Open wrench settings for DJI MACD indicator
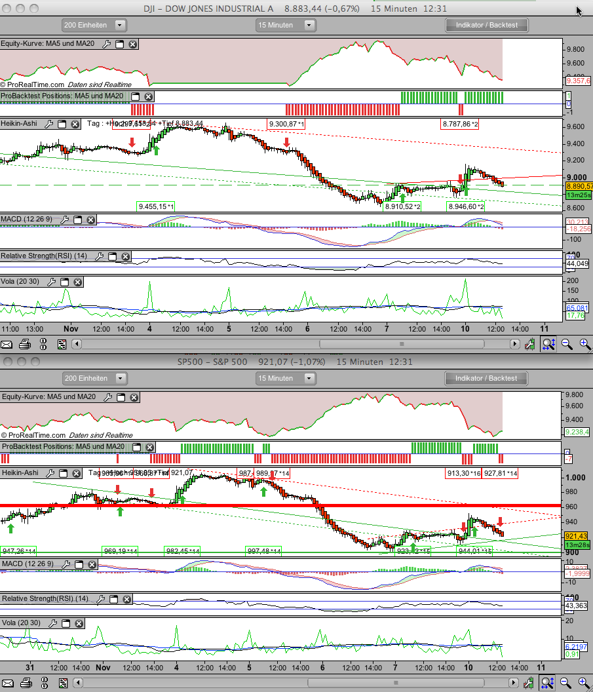593x692 pixels. (64, 220)
